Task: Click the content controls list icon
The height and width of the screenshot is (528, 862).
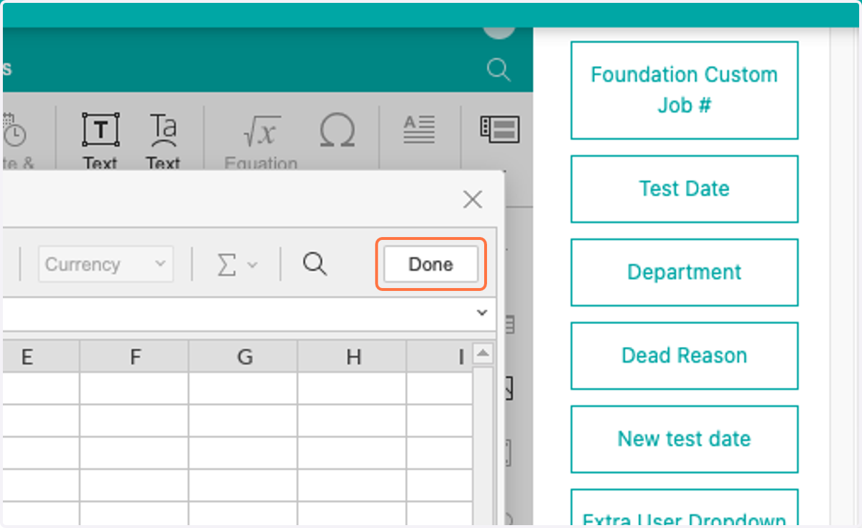Action: coord(499,129)
